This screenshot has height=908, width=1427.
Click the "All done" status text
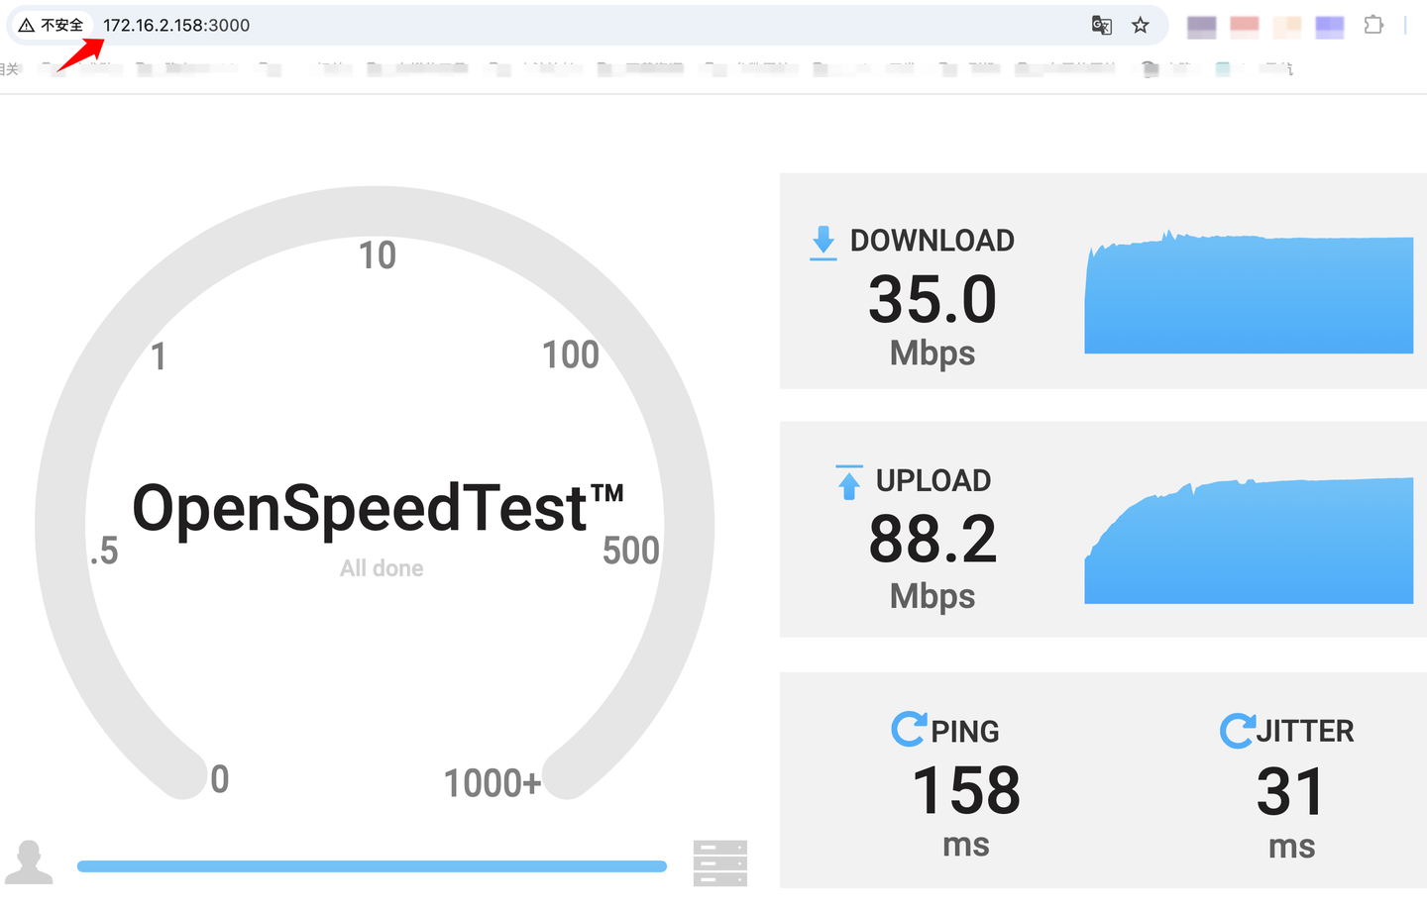tap(382, 568)
